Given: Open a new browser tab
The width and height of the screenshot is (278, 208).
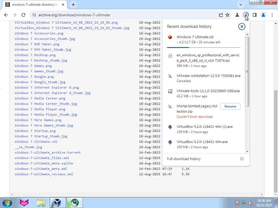Looking at the screenshot, I should [73, 5].
